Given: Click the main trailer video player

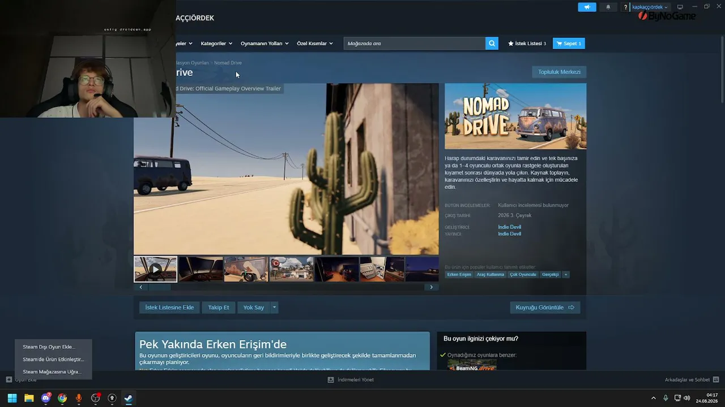Looking at the screenshot, I should [286, 169].
